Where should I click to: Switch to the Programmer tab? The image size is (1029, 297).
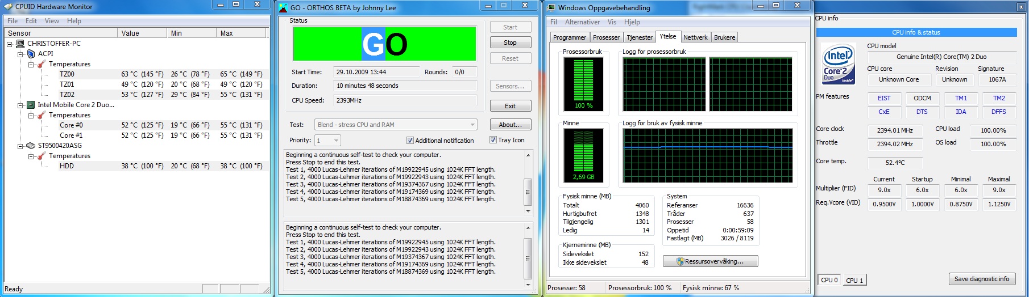point(569,37)
